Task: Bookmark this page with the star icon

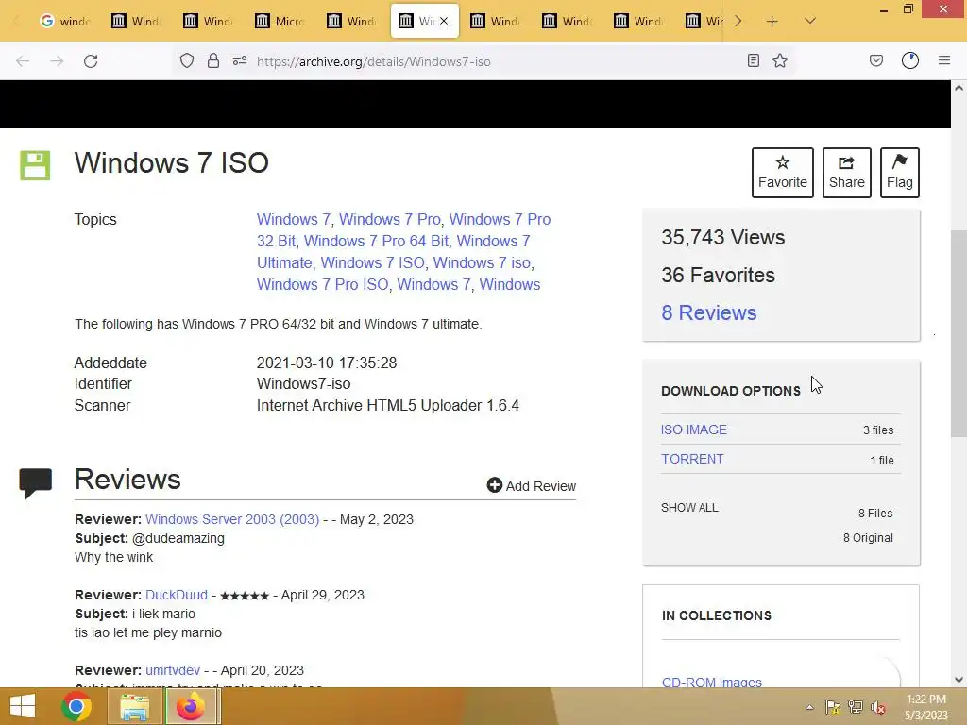Action: point(780,60)
